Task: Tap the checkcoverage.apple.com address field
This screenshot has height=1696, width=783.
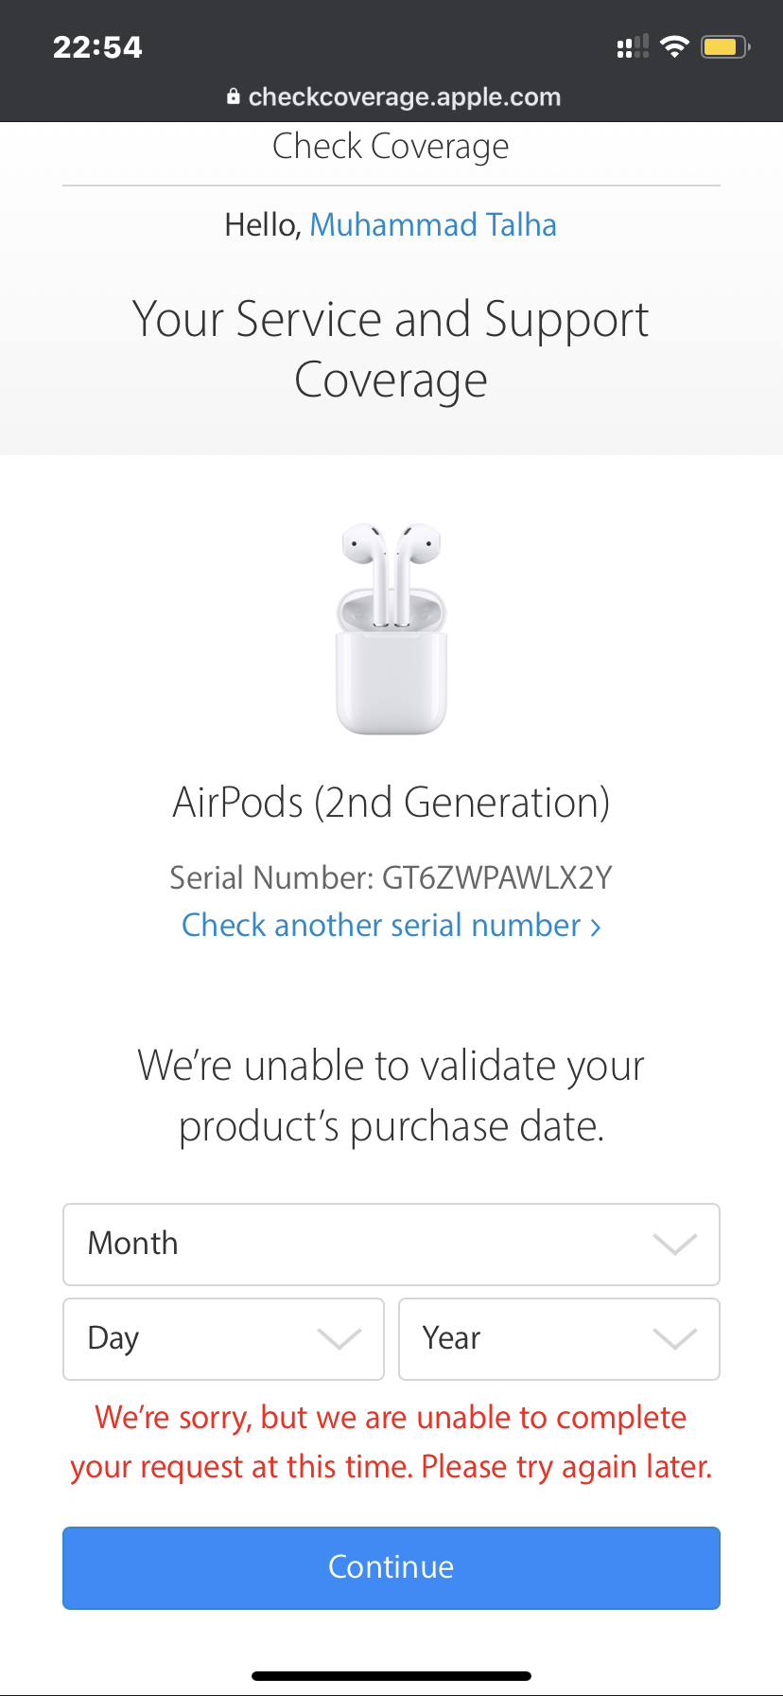Action: (404, 97)
